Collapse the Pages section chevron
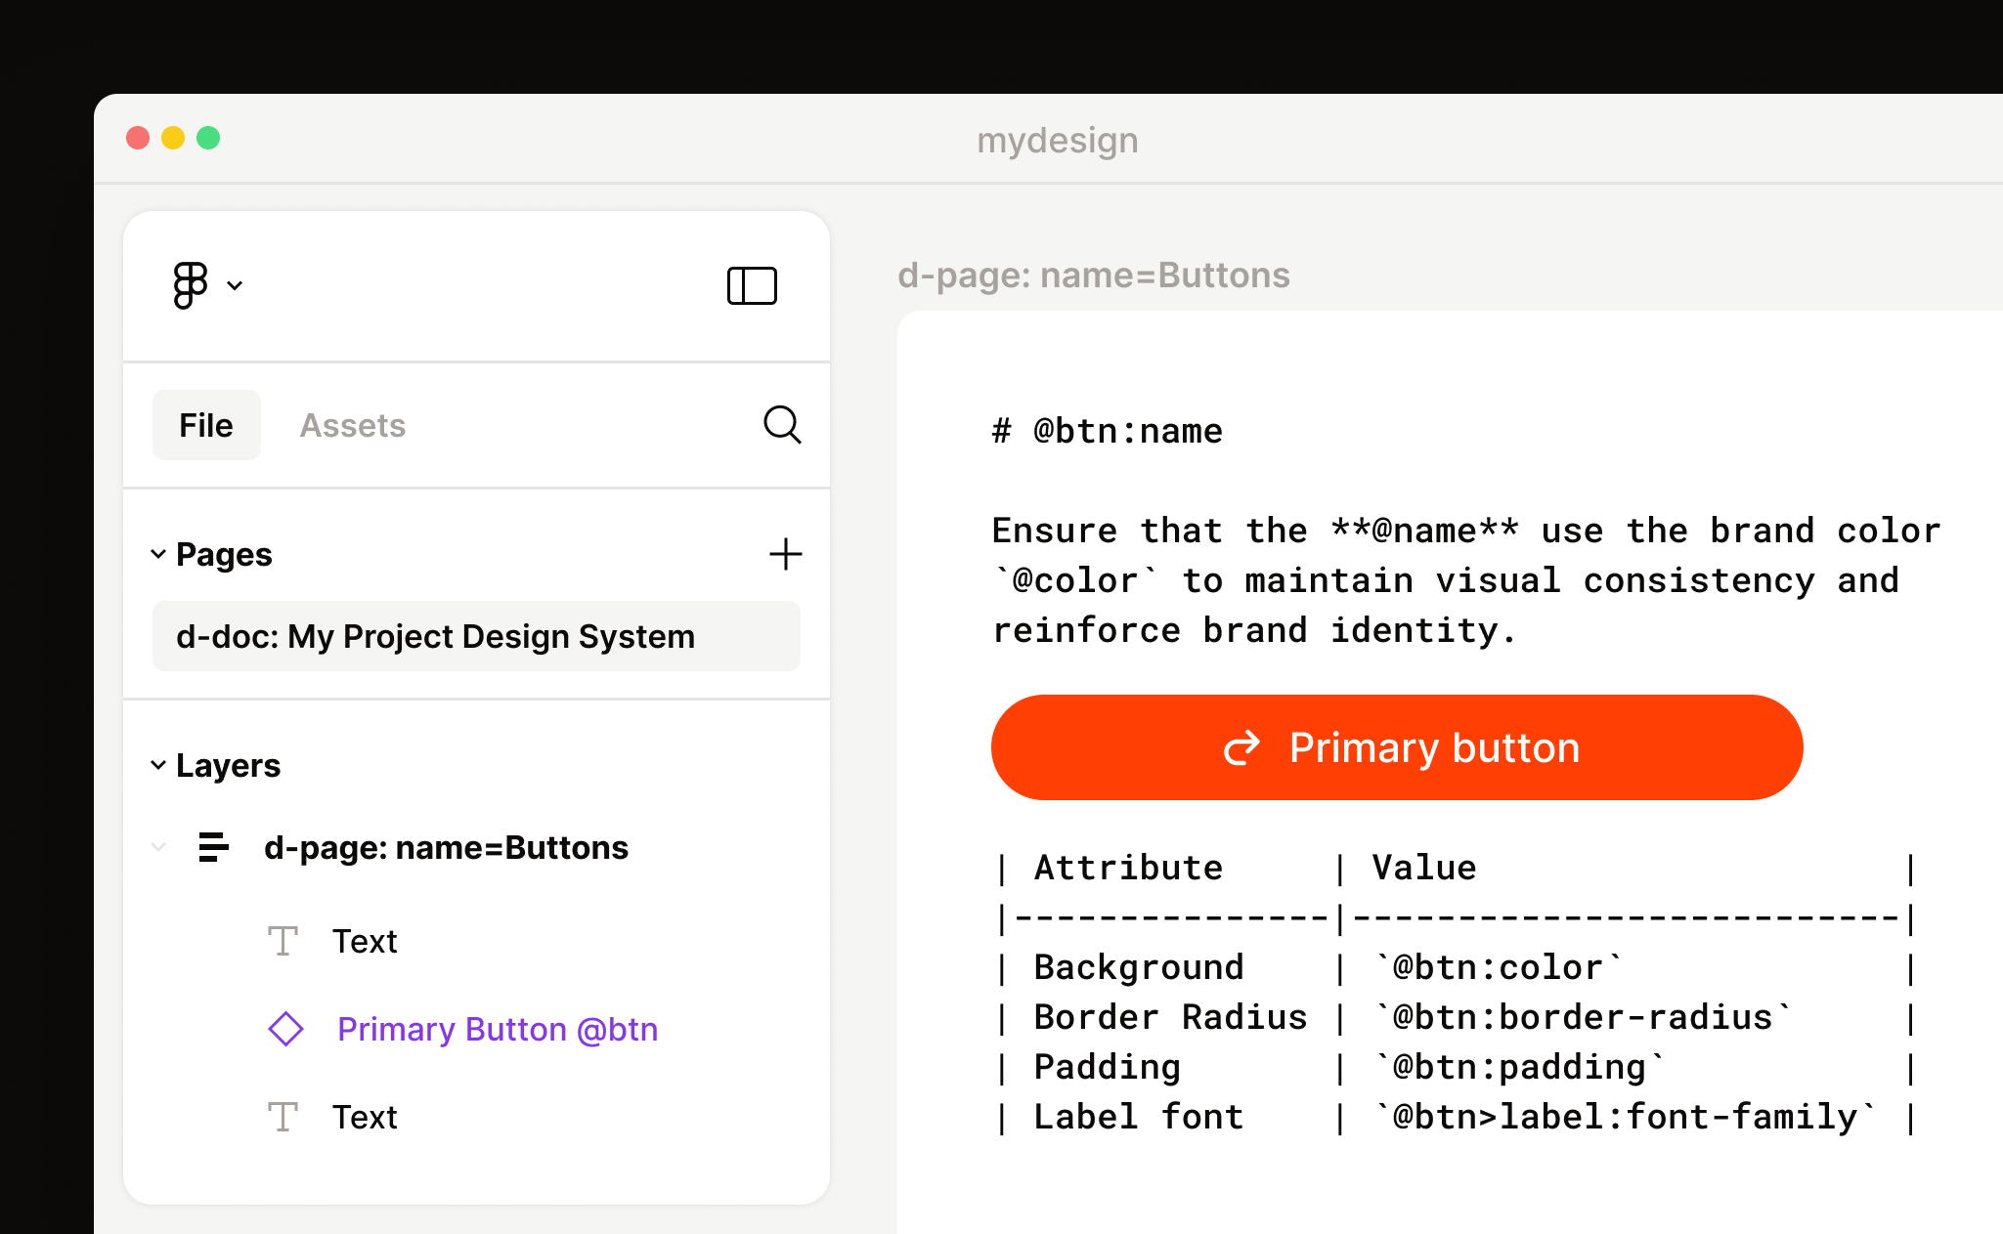 (158, 554)
